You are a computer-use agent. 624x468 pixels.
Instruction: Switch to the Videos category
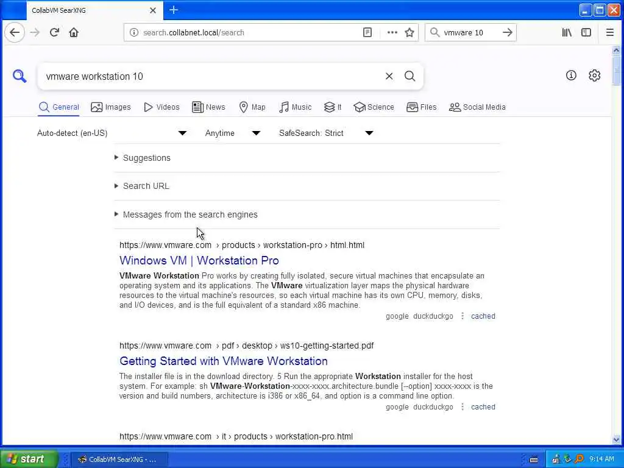pos(161,107)
